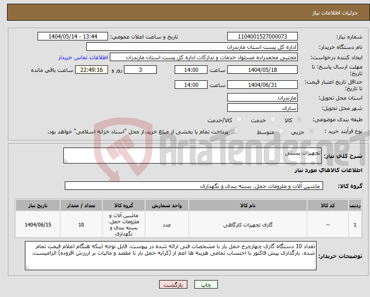Click the quantity cell showing 10

81,225
